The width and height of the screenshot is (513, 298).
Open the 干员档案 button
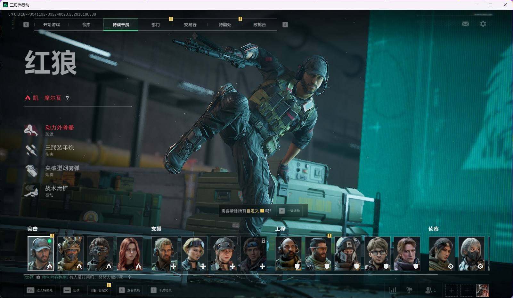point(161,290)
